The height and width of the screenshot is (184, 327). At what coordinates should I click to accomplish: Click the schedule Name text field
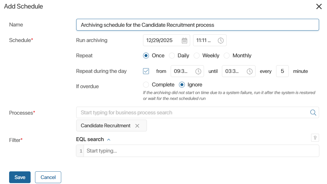(197, 25)
